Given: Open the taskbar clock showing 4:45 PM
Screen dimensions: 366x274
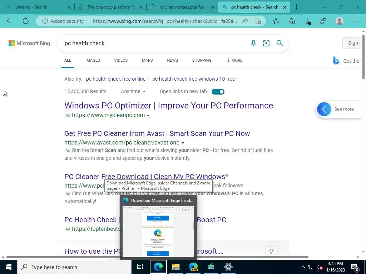Looking at the screenshot, I should click(335, 267).
